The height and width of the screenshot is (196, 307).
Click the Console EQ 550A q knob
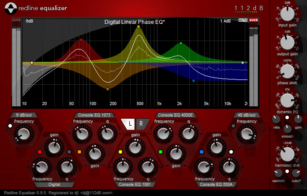click(229, 168)
